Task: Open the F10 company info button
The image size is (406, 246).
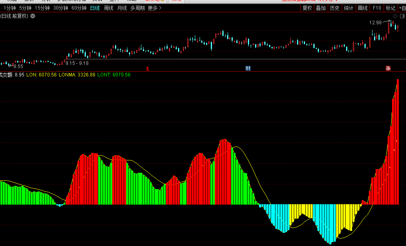Action: [x=377, y=8]
